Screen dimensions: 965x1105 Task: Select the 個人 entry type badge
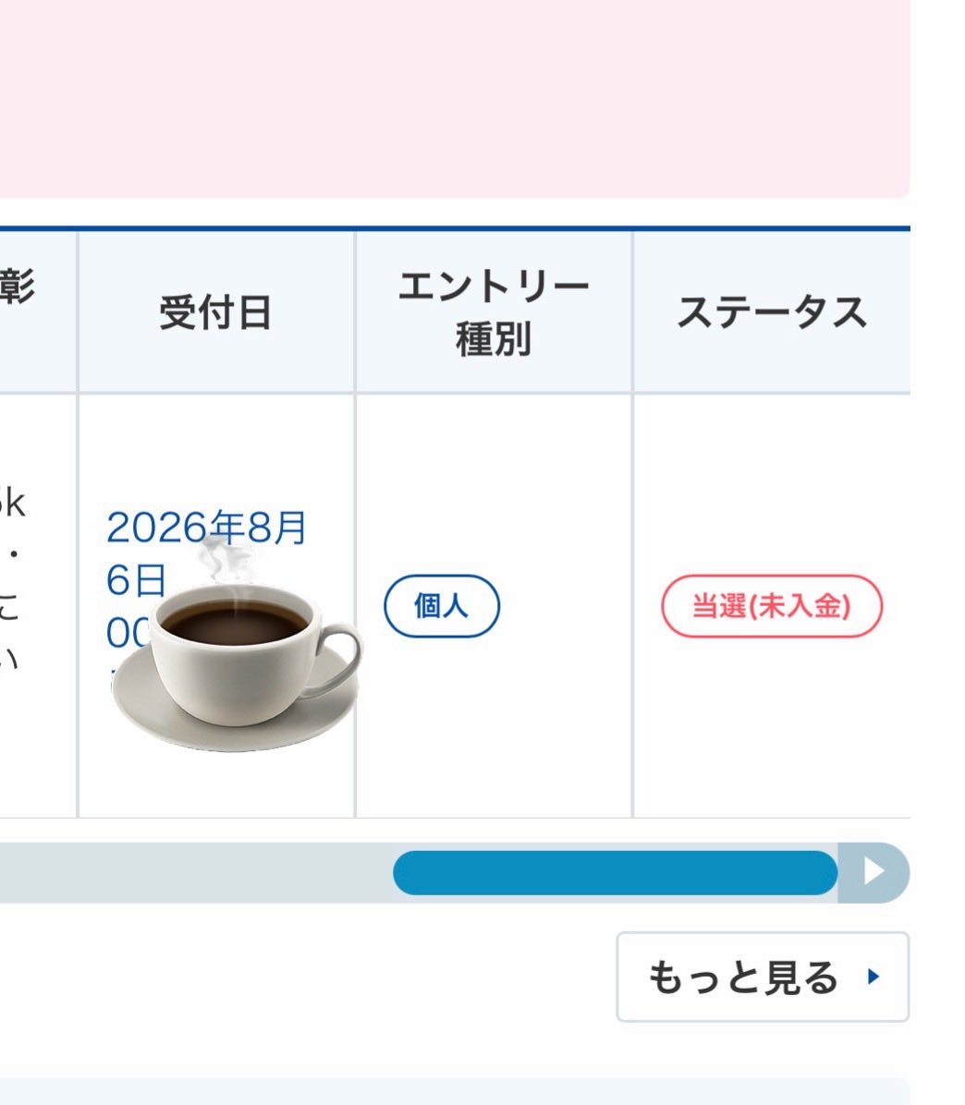(442, 606)
